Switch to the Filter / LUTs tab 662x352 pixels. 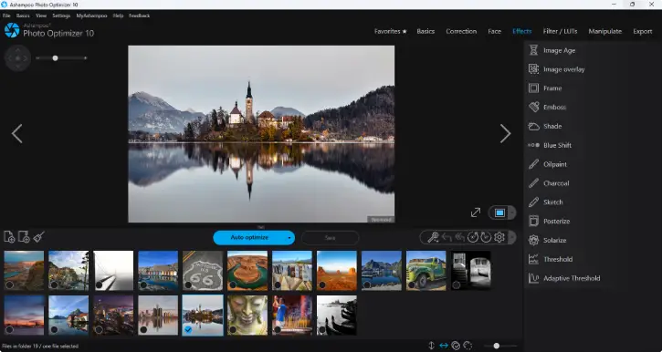pos(560,31)
